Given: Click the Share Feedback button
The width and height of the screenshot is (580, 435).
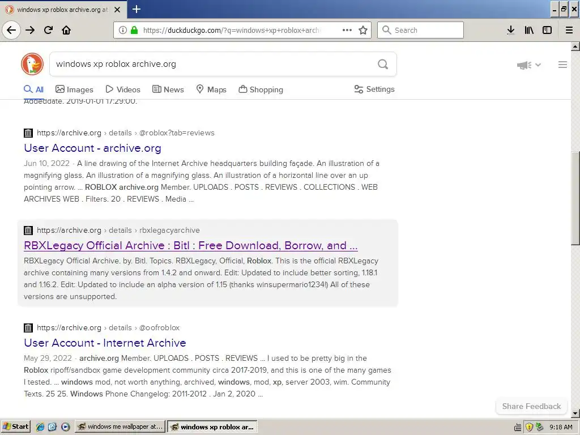Looking at the screenshot, I should click(531, 406).
